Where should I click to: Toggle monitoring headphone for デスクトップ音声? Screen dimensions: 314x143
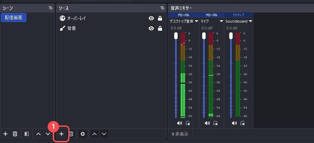[188, 123]
